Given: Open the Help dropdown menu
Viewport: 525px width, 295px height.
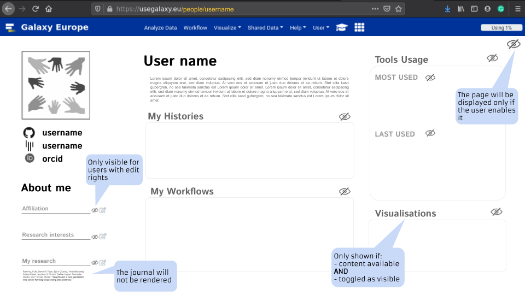Looking at the screenshot, I should click(x=298, y=28).
